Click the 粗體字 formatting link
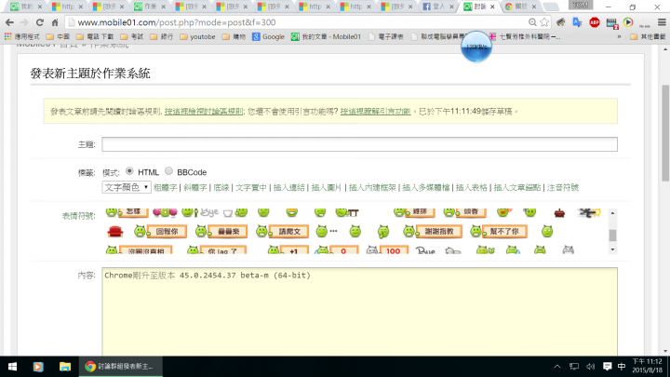 (166, 187)
